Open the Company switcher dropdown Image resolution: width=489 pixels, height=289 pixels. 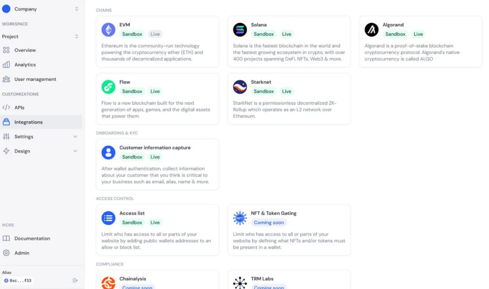[x=41, y=9]
